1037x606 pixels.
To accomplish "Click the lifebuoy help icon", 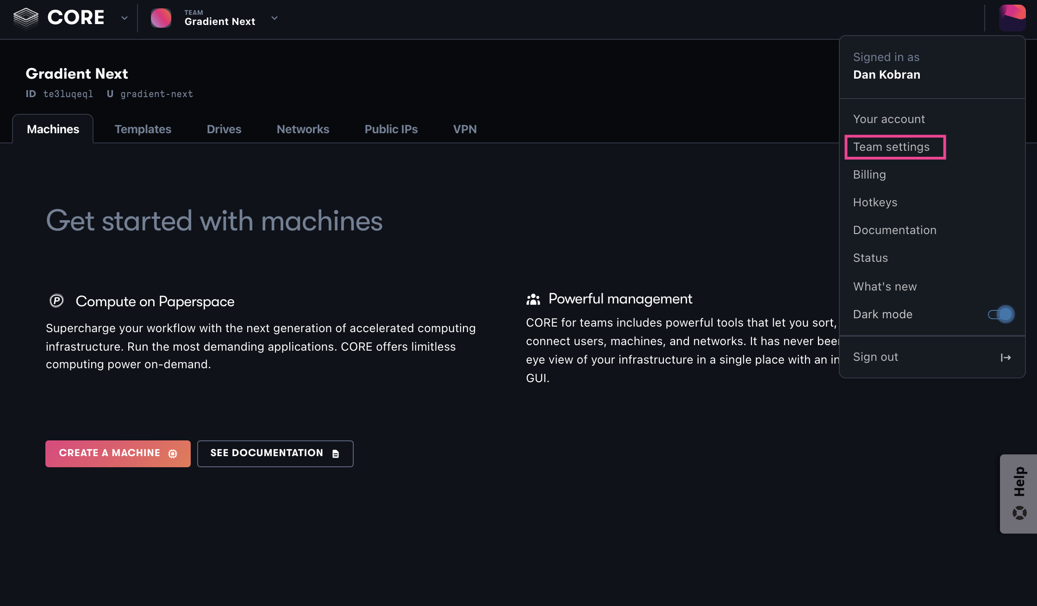I will [x=1019, y=513].
